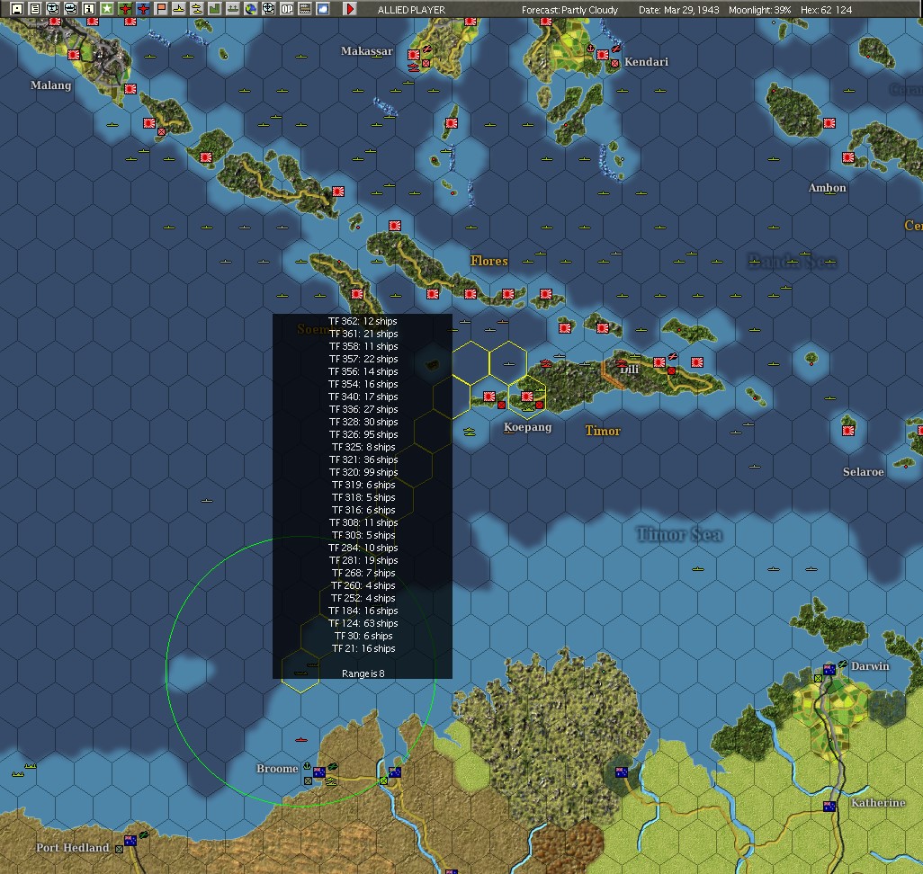923x874 pixels.
Task: Select TF 326: 95 ships entry
Action: pos(363,434)
